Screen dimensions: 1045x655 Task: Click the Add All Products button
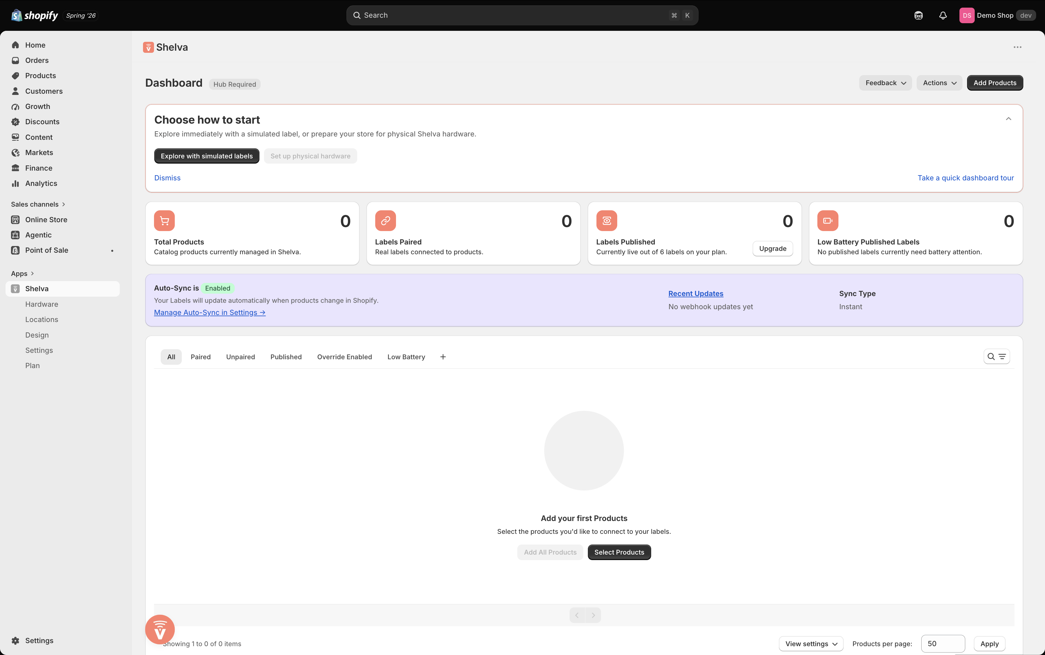(550, 552)
